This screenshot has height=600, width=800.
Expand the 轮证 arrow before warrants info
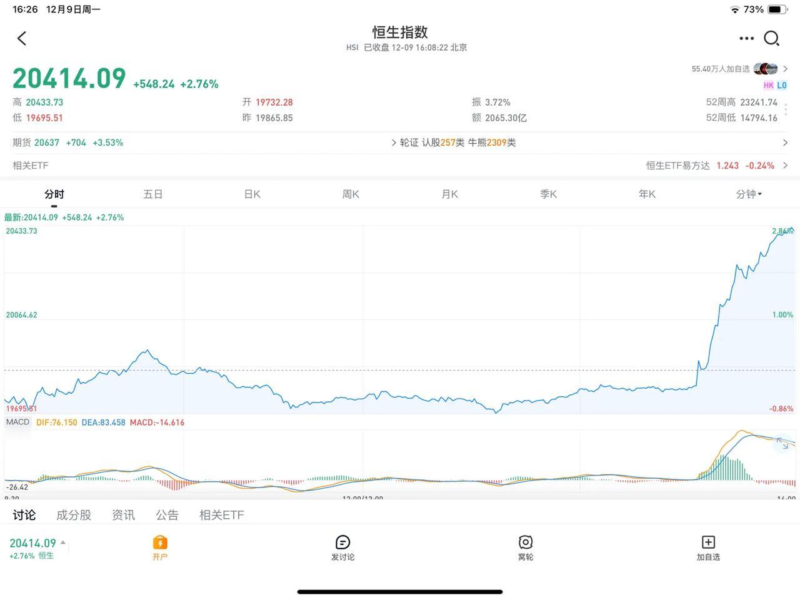tap(394, 142)
